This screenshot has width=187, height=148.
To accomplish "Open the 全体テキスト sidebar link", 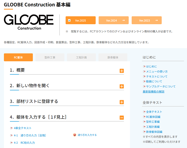I will pos(154,112).
